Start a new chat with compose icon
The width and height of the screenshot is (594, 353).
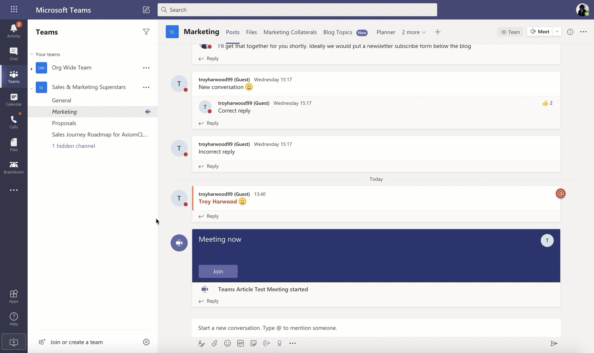point(146,10)
